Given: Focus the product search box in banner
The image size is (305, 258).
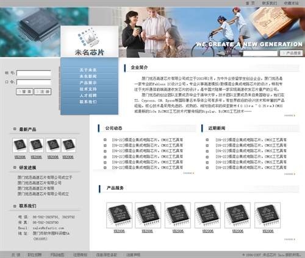Looking at the screenshot, I should pyautogui.click(x=260, y=53).
